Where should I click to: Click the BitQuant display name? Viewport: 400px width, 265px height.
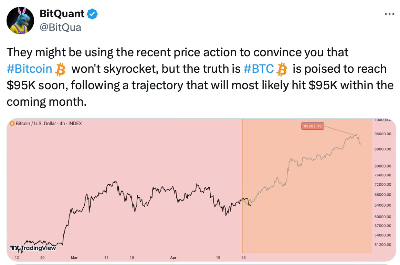pyautogui.click(x=62, y=13)
